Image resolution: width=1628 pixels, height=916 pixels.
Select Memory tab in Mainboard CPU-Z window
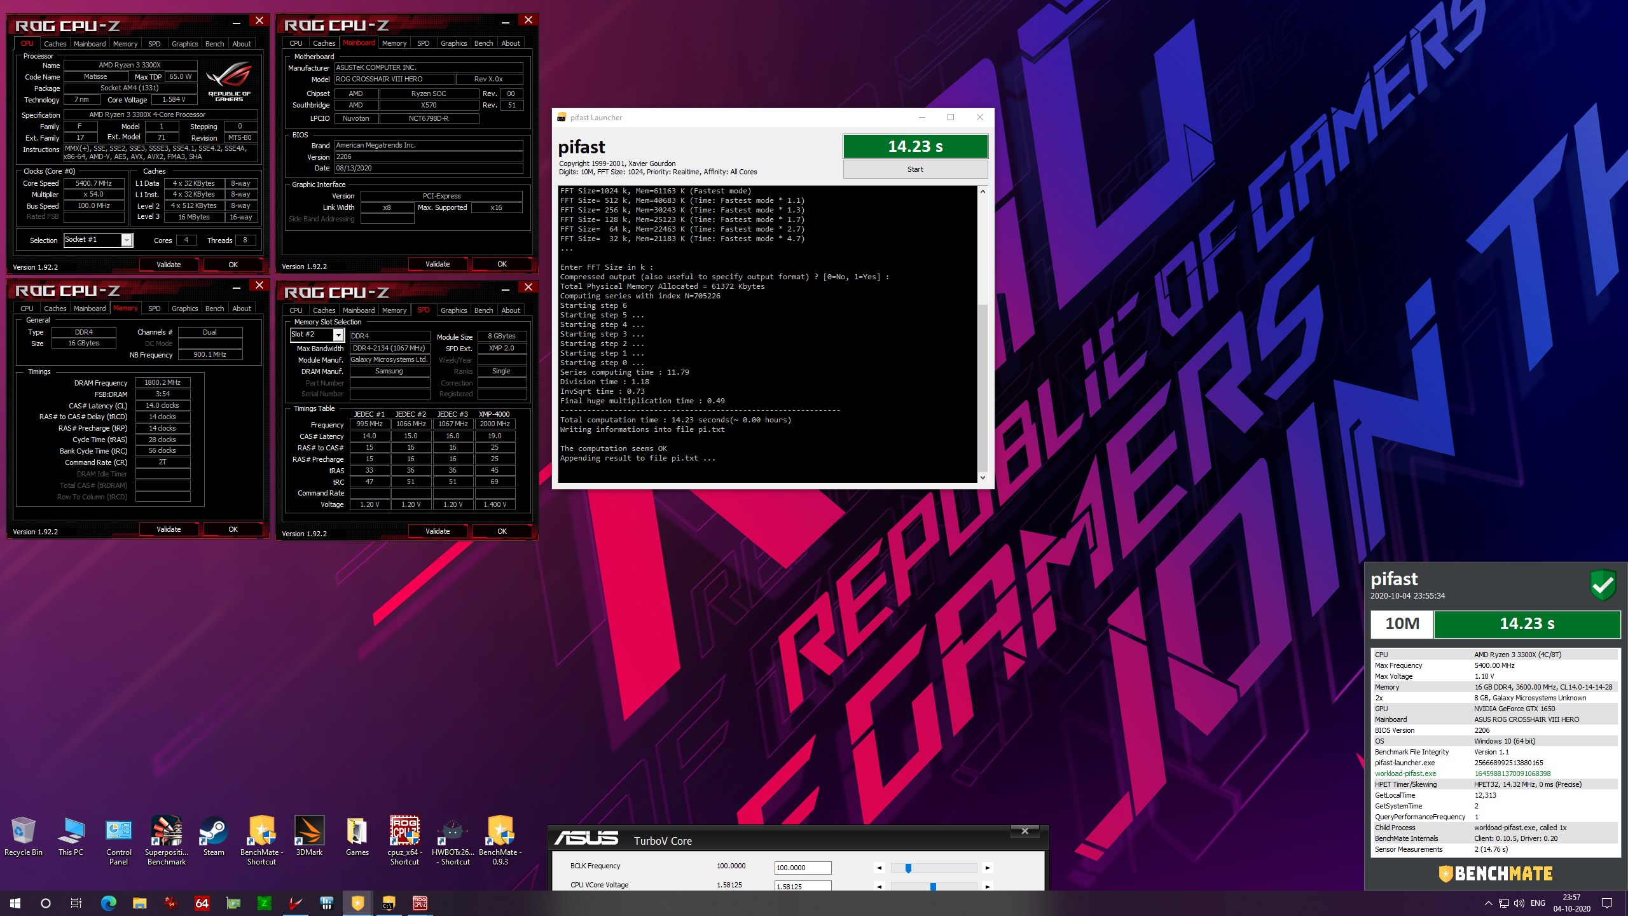[x=394, y=43]
